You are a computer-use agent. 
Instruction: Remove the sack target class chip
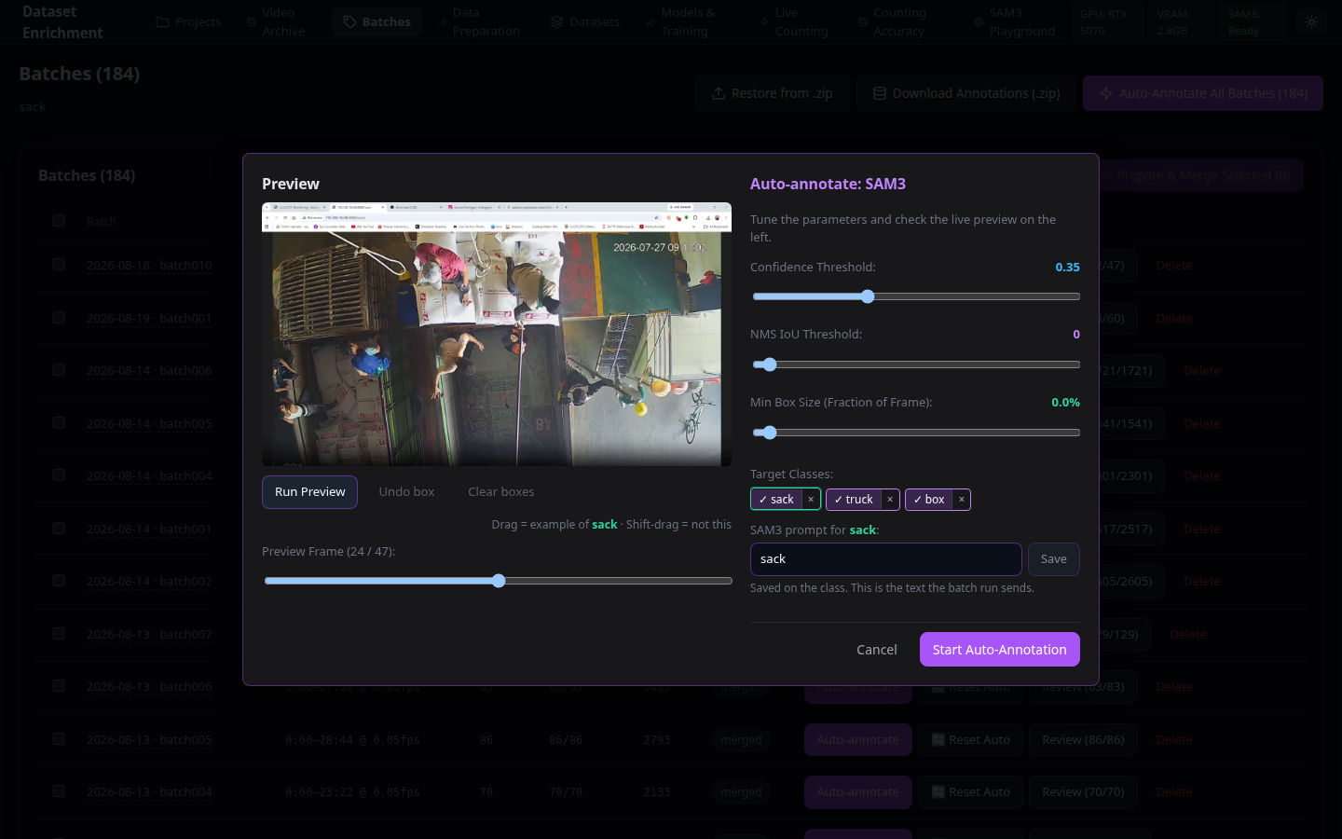(811, 500)
